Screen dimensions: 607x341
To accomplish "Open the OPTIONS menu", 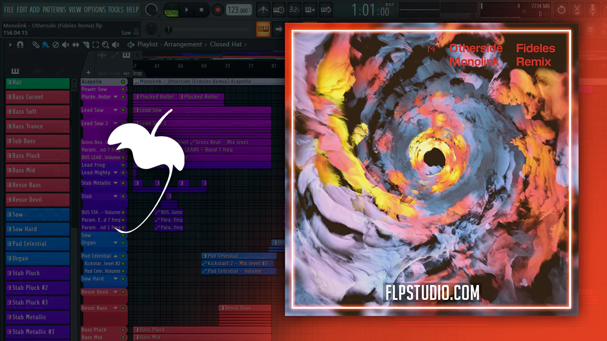I will [x=95, y=9].
